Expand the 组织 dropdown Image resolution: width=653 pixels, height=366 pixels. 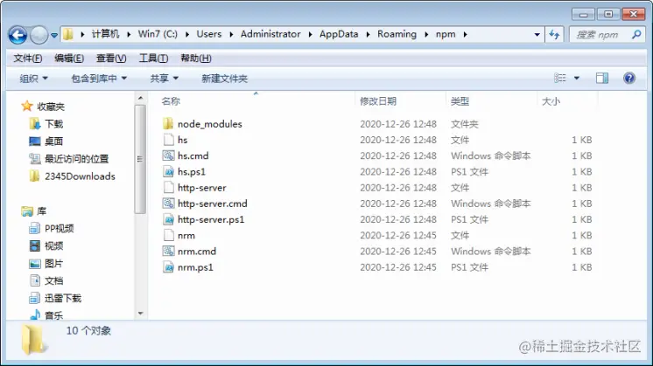(33, 79)
